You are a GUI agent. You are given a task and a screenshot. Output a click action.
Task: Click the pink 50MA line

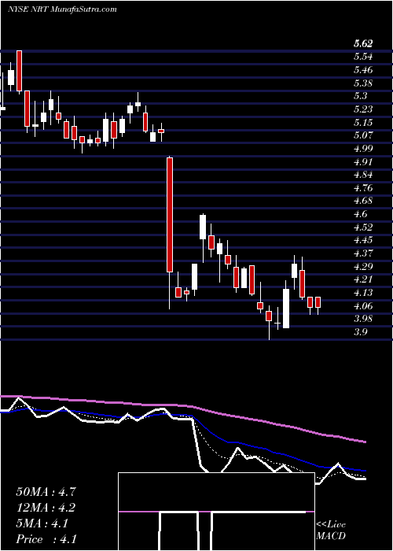click(x=182, y=405)
